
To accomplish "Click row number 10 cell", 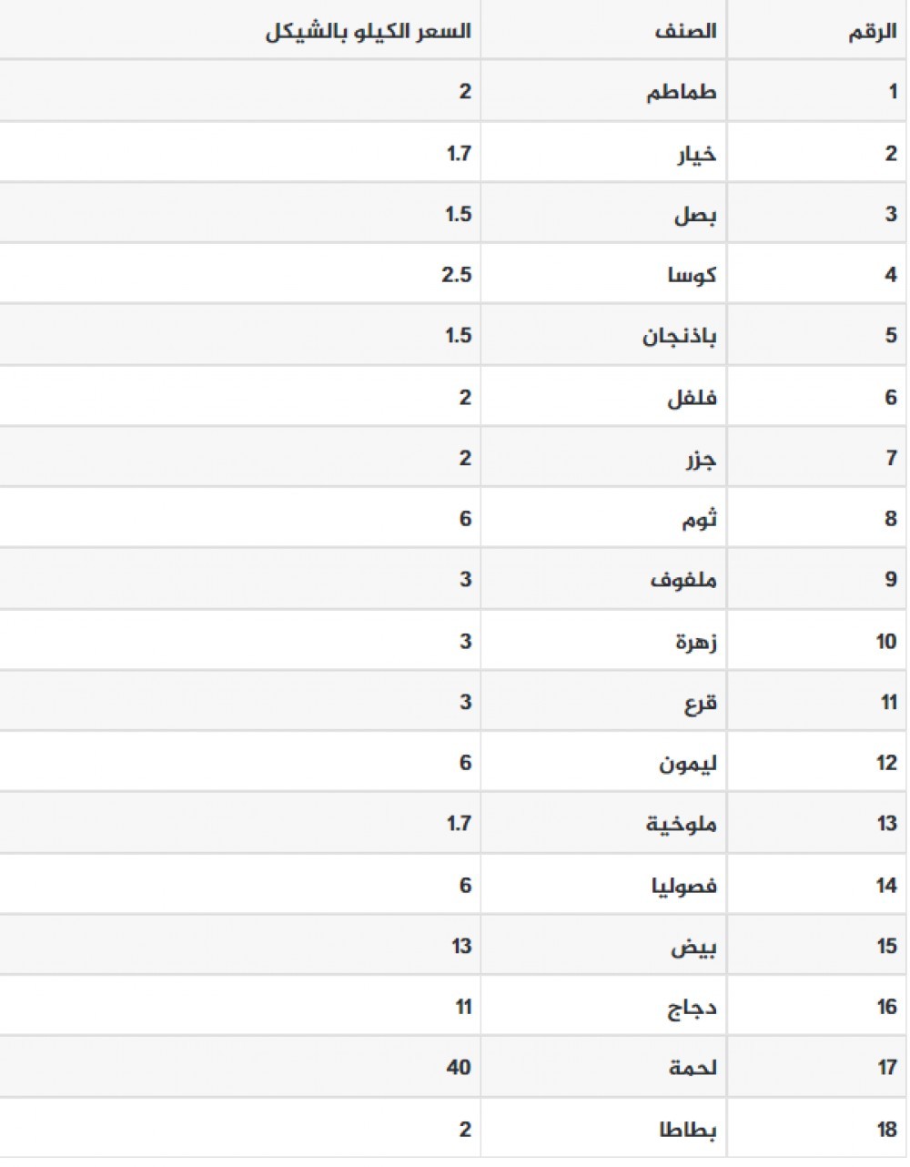I will [886, 642].
